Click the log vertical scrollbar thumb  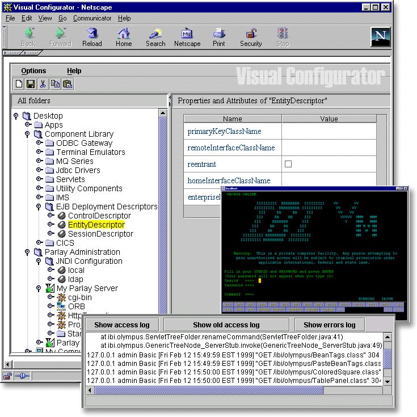pos(387,359)
